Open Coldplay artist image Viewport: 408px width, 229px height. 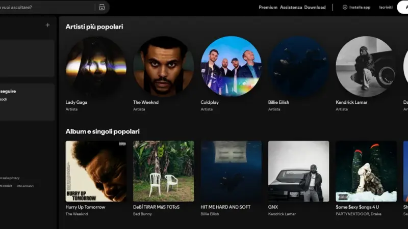coord(231,66)
